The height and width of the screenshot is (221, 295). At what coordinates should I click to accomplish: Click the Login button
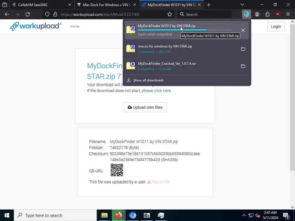[276, 26]
